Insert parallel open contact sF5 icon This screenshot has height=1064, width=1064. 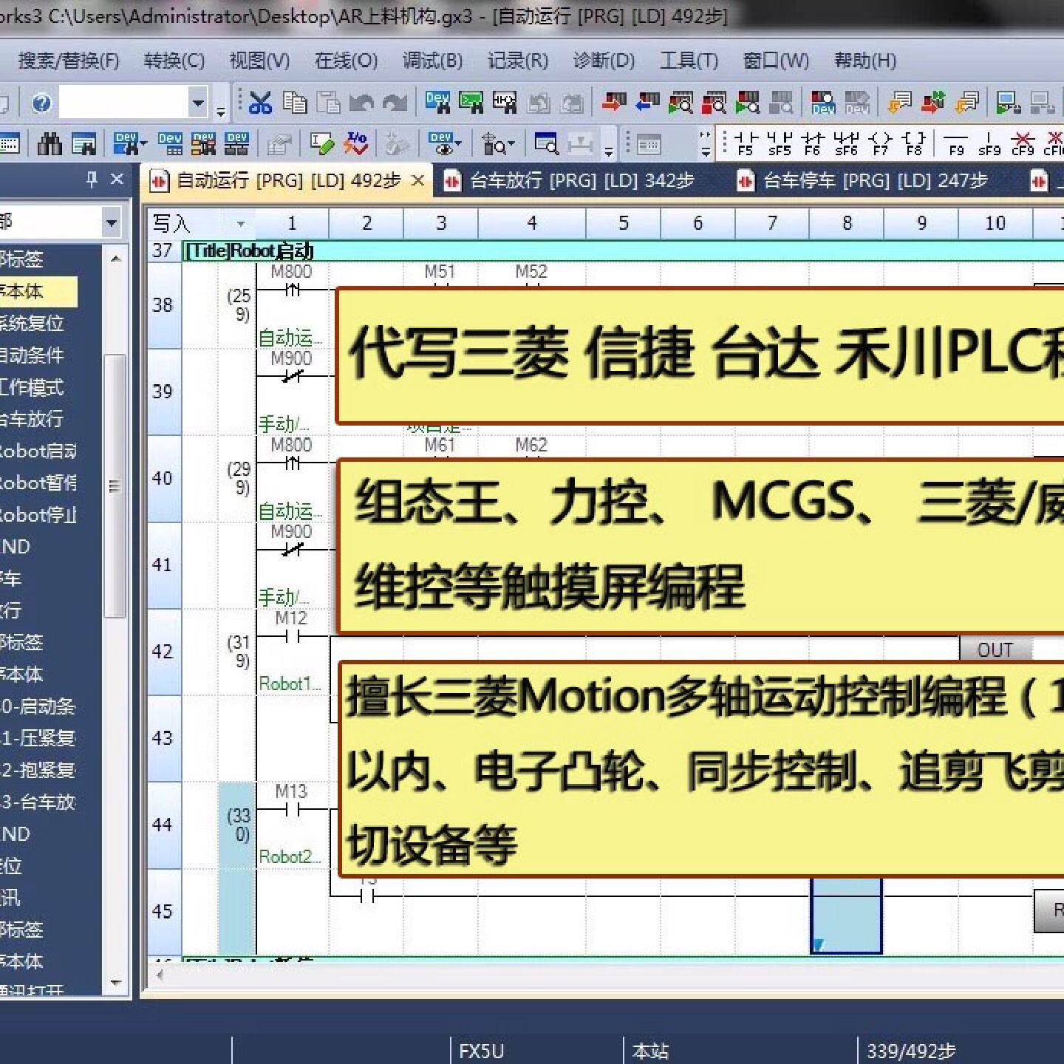780,143
